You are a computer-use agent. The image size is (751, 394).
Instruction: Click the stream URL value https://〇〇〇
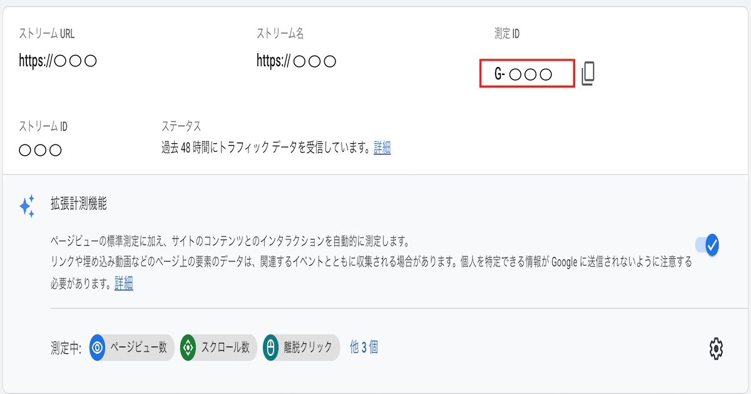click(x=58, y=61)
